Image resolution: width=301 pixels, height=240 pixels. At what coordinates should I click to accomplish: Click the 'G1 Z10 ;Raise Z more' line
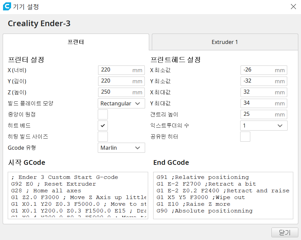(193, 204)
